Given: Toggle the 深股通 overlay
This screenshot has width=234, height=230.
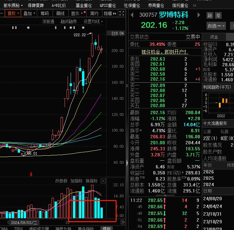Looking at the screenshot, I should pos(48,21).
